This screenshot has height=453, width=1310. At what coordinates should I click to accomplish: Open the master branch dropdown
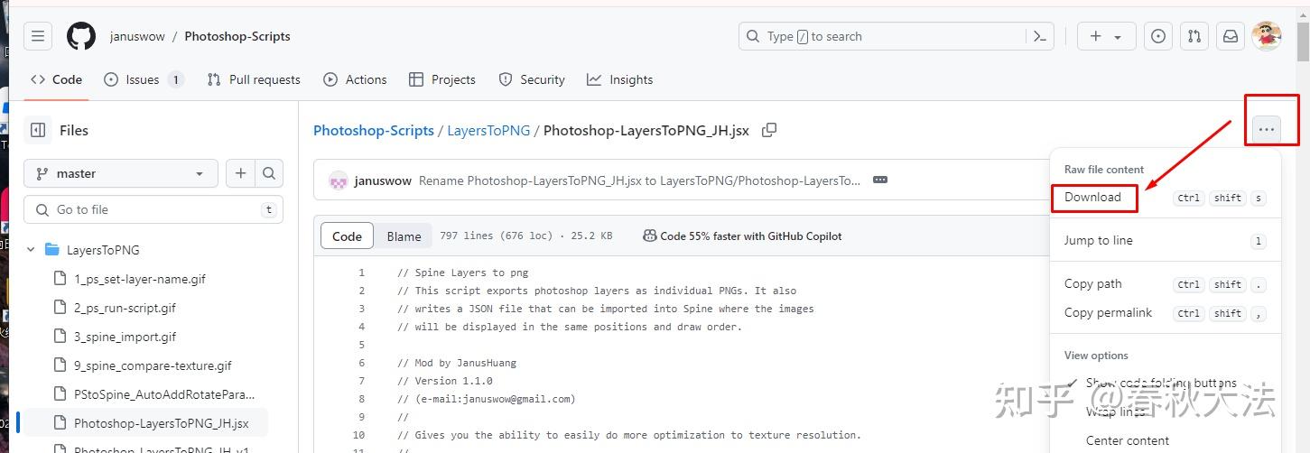tap(120, 173)
